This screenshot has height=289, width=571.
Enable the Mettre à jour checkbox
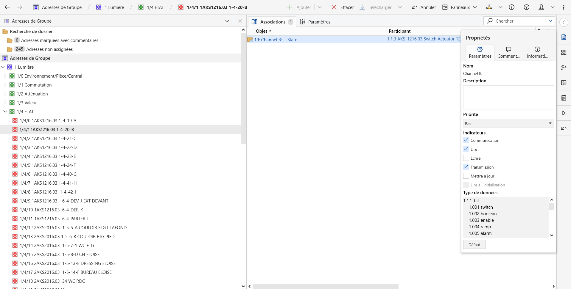click(x=466, y=176)
